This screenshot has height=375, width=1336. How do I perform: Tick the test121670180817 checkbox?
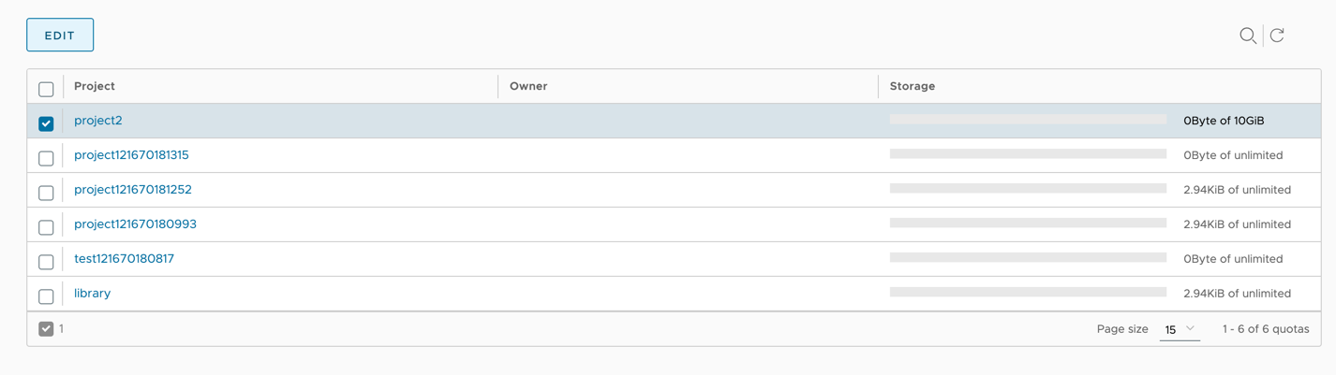[46, 262]
